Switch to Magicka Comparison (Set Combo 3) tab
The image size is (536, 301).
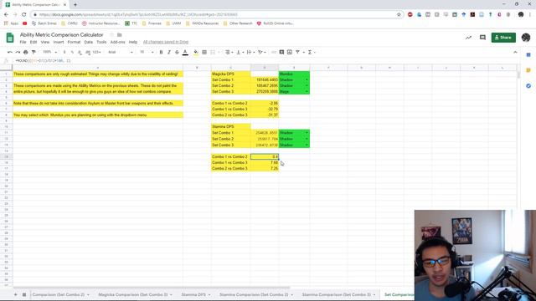135,294
